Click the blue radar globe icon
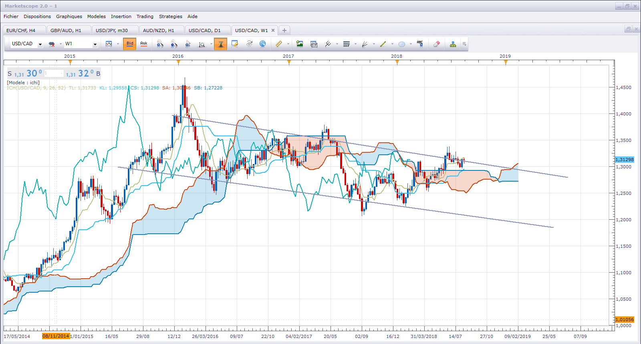The width and height of the screenshot is (641, 344). [x=263, y=44]
